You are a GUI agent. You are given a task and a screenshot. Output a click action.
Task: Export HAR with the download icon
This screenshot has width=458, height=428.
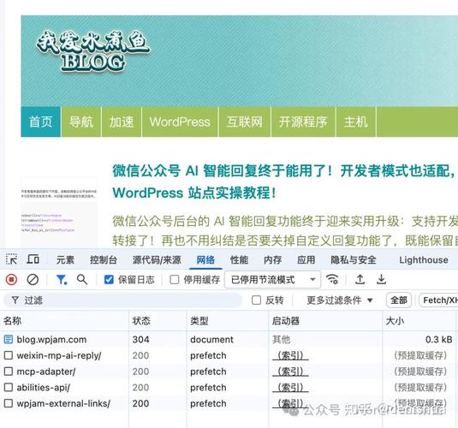pyautogui.click(x=381, y=280)
